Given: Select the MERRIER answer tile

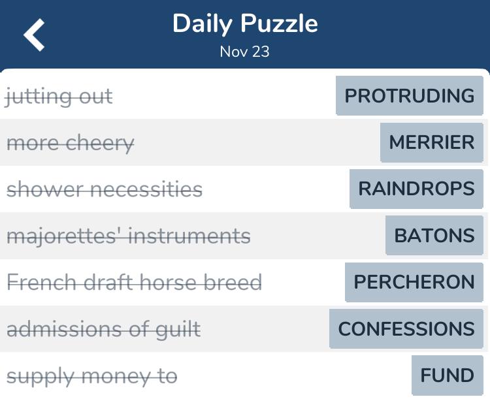Looking at the screenshot, I should (x=432, y=142).
